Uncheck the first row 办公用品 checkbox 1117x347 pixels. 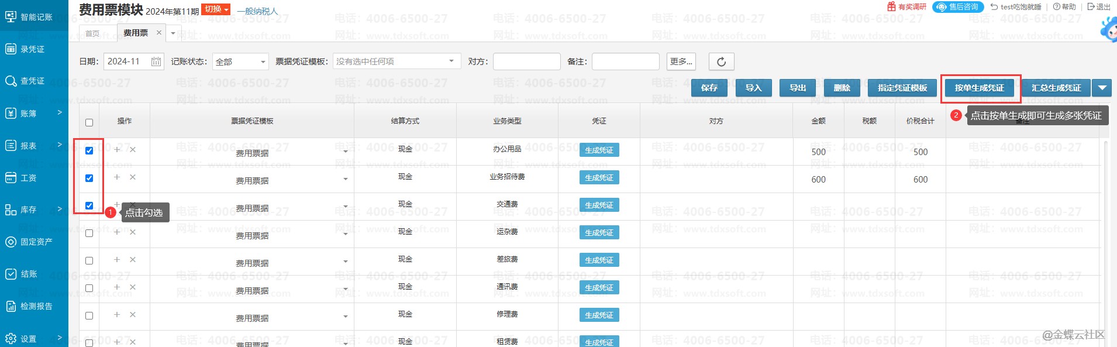pos(89,150)
